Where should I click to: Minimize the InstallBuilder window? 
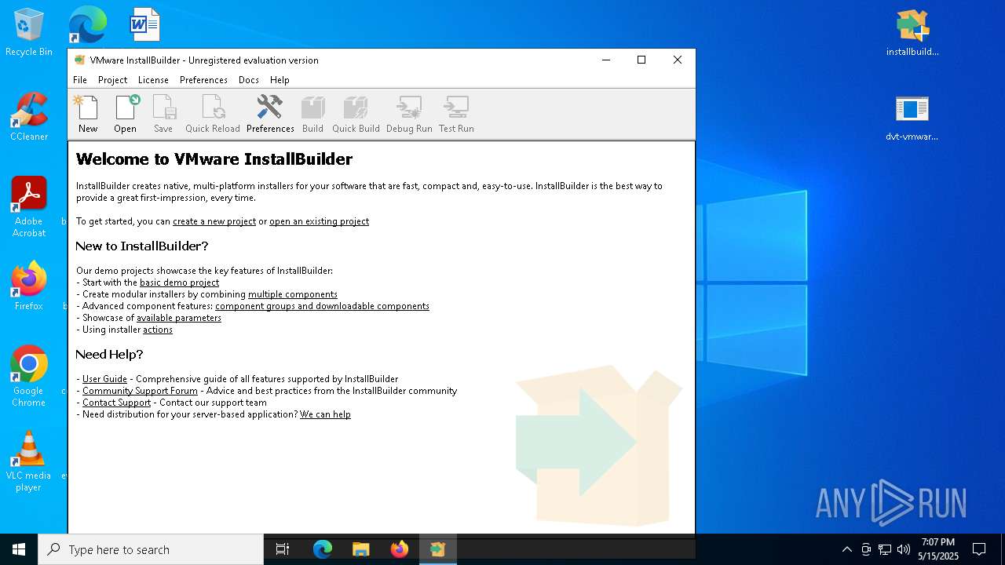click(x=606, y=60)
